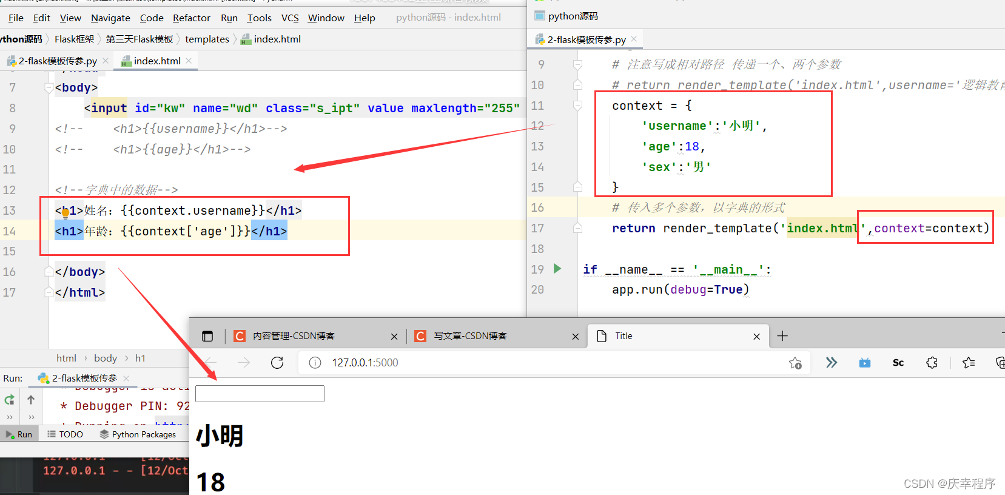Open the File menu

16,18
